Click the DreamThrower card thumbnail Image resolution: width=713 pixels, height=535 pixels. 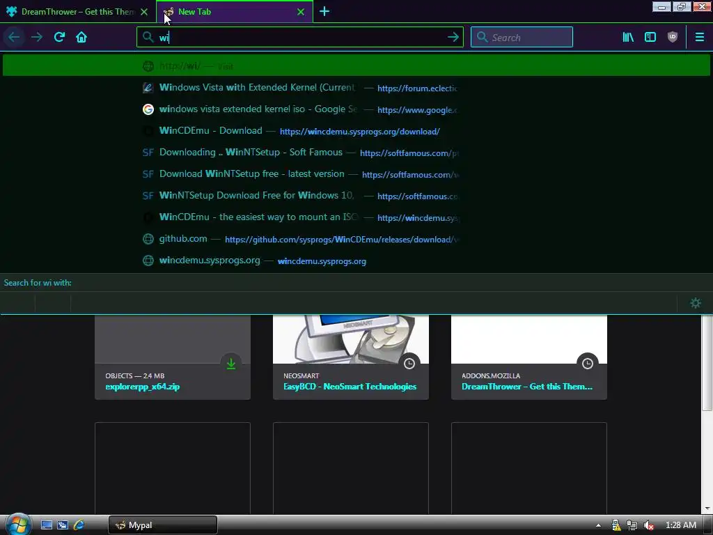[x=529, y=339]
